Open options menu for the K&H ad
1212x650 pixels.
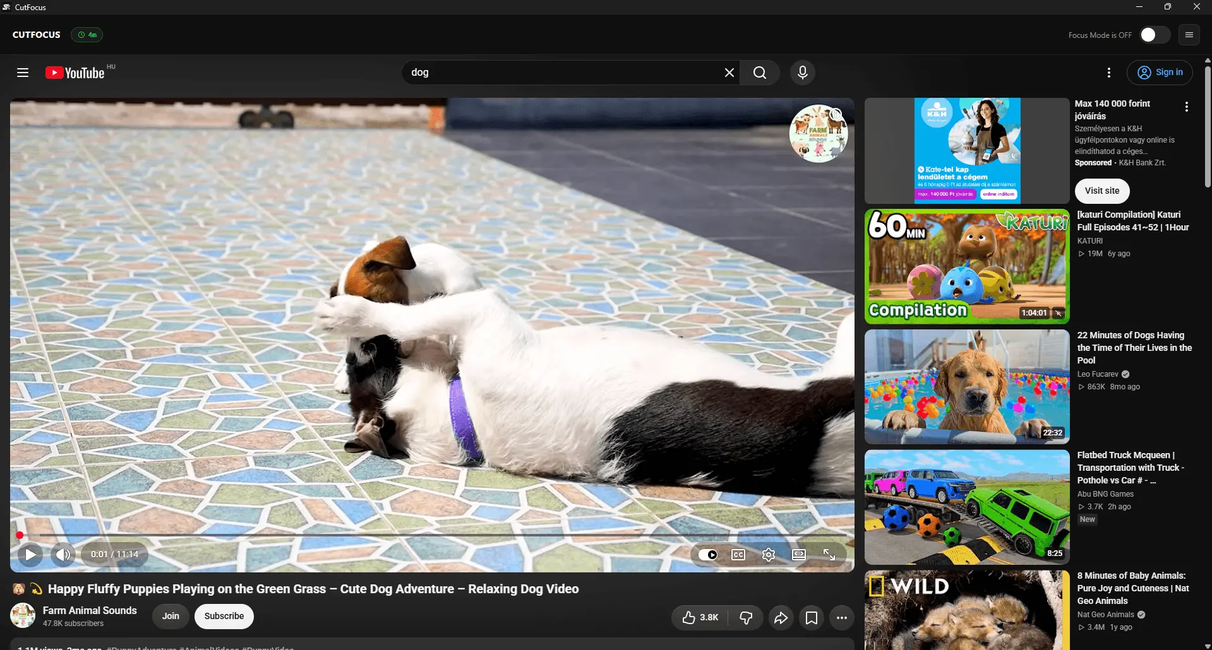pyautogui.click(x=1187, y=107)
